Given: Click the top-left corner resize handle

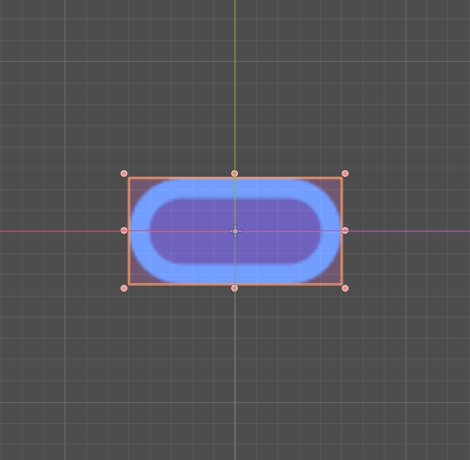Looking at the screenshot, I should 124,173.
